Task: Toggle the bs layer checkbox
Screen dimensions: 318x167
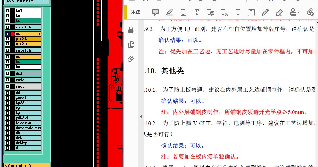Action: coord(7,61)
